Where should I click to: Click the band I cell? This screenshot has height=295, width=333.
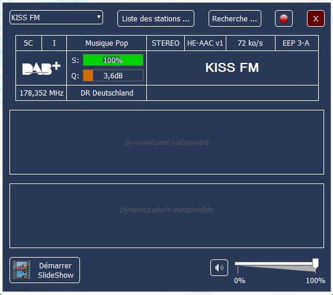pos(54,43)
